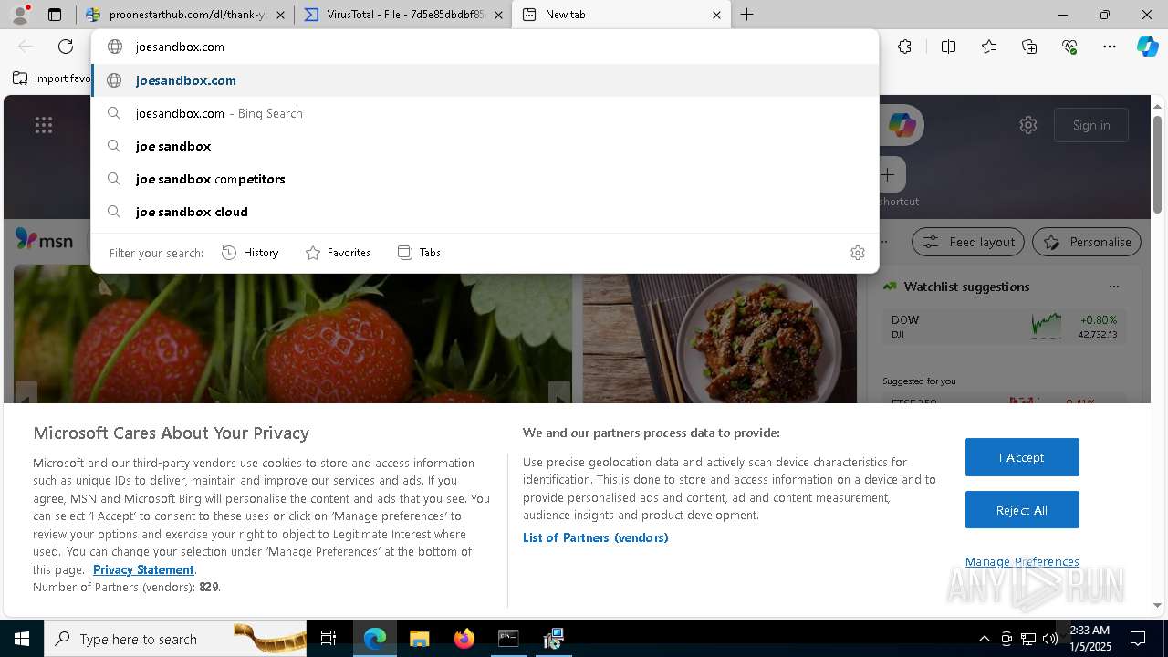Show hidden system tray icons
The height and width of the screenshot is (657, 1168).
984,639
